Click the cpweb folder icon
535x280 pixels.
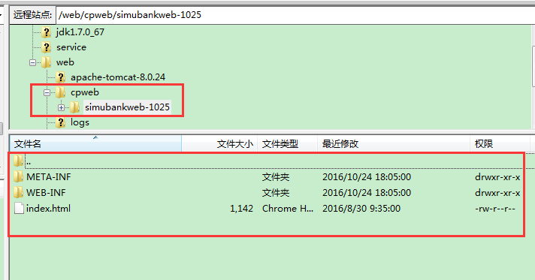click(x=60, y=92)
